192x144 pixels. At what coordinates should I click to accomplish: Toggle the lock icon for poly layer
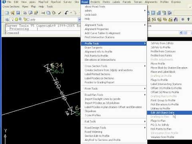25,20
